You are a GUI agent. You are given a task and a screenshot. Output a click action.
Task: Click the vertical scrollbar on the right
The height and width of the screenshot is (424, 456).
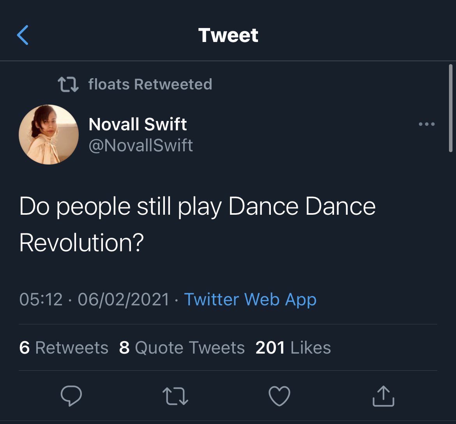(x=451, y=108)
